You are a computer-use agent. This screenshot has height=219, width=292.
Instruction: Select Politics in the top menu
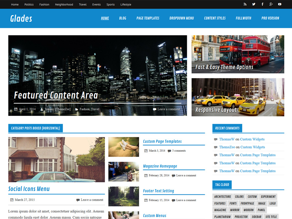(x=29, y=4)
